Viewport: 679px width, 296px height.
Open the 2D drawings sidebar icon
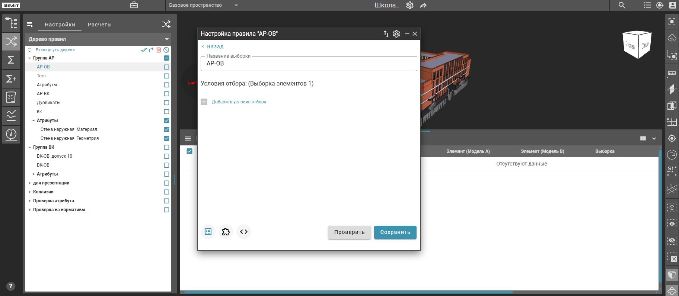pos(11,97)
